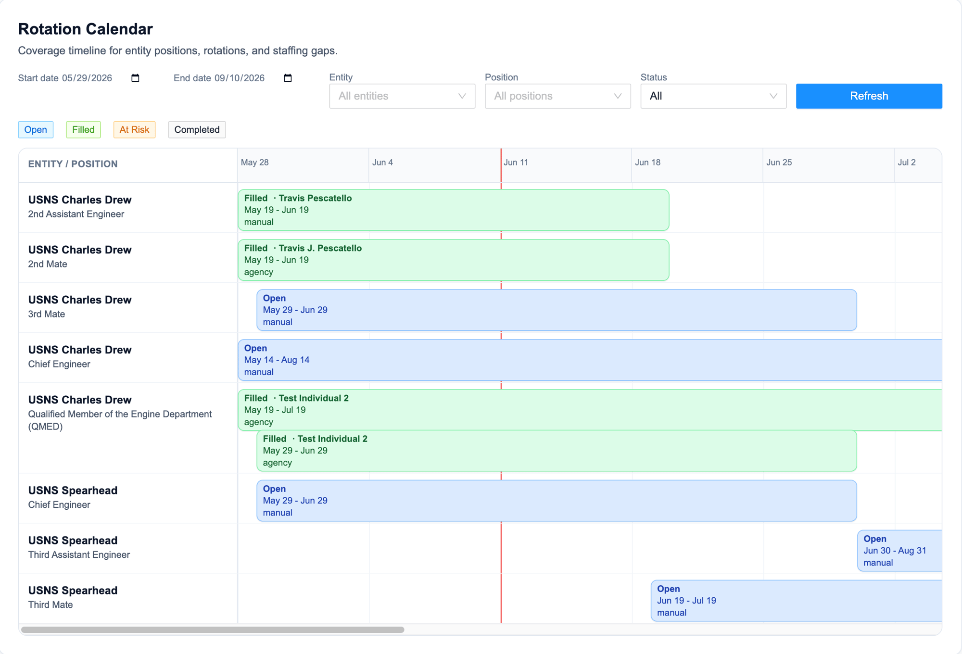Open Test Individual 2 May 19 - Jul 19 bar
Screen dimensions: 962x654
pos(590,410)
